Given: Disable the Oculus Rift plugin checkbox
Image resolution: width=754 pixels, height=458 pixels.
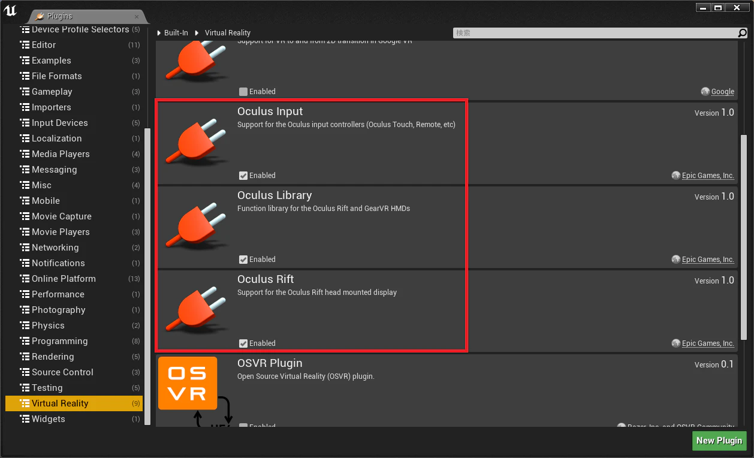Looking at the screenshot, I should click(x=243, y=343).
